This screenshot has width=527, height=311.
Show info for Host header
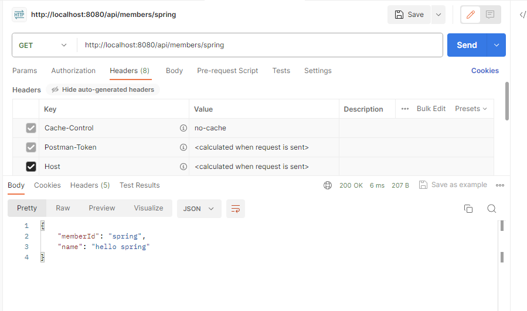183,167
